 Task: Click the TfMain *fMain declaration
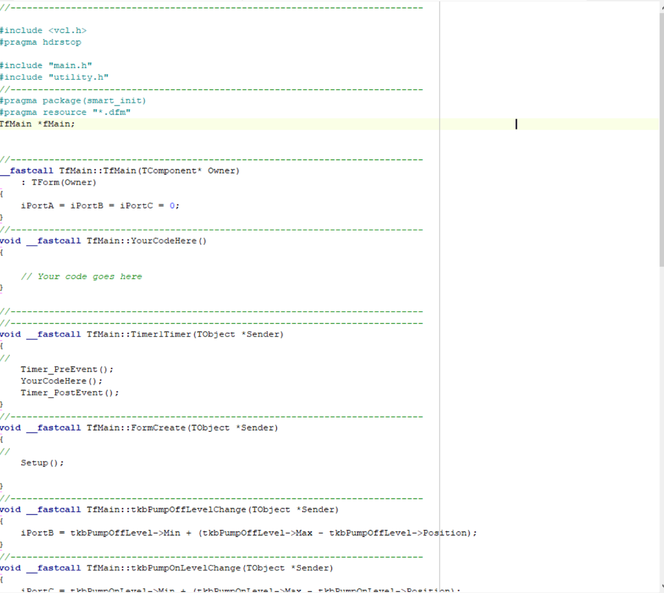tap(38, 124)
